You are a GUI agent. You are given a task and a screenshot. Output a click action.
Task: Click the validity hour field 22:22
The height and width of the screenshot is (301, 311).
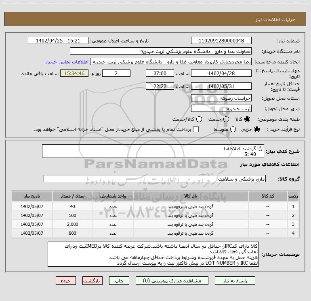pyautogui.click(x=160, y=86)
